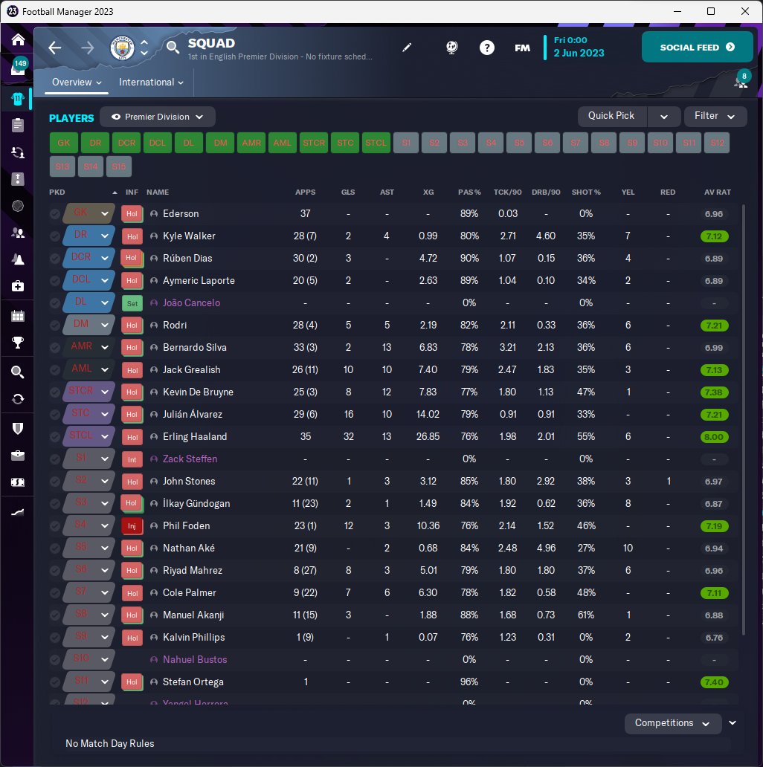
Task: Open the Dev. Centre icon at sidebar bottom
Action: click(18, 512)
